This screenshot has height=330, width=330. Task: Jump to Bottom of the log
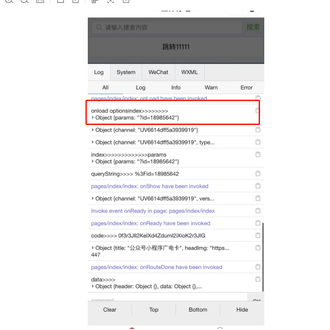[198, 310]
